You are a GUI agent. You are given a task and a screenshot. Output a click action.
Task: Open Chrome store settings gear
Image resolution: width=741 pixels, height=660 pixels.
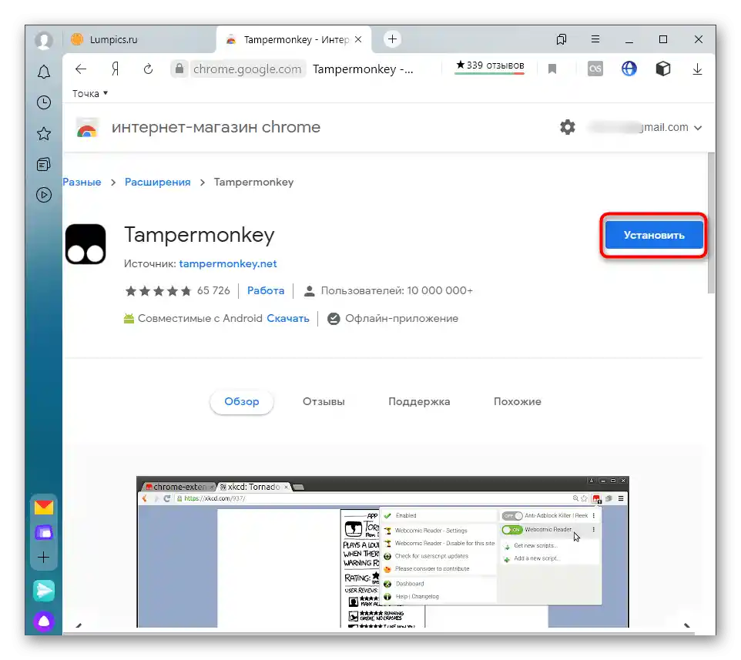click(568, 127)
